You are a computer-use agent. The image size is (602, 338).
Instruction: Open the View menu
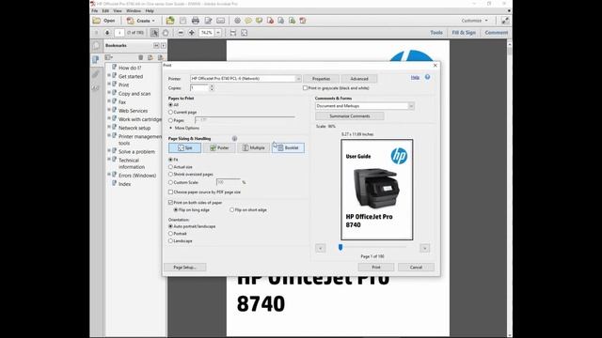pyautogui.click(x=118, y=10)
